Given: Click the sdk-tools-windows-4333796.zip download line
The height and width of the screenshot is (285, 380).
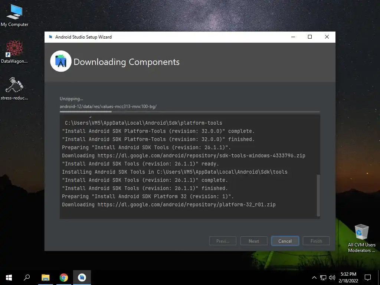Looking at the screenshot, I should (183, 155).
